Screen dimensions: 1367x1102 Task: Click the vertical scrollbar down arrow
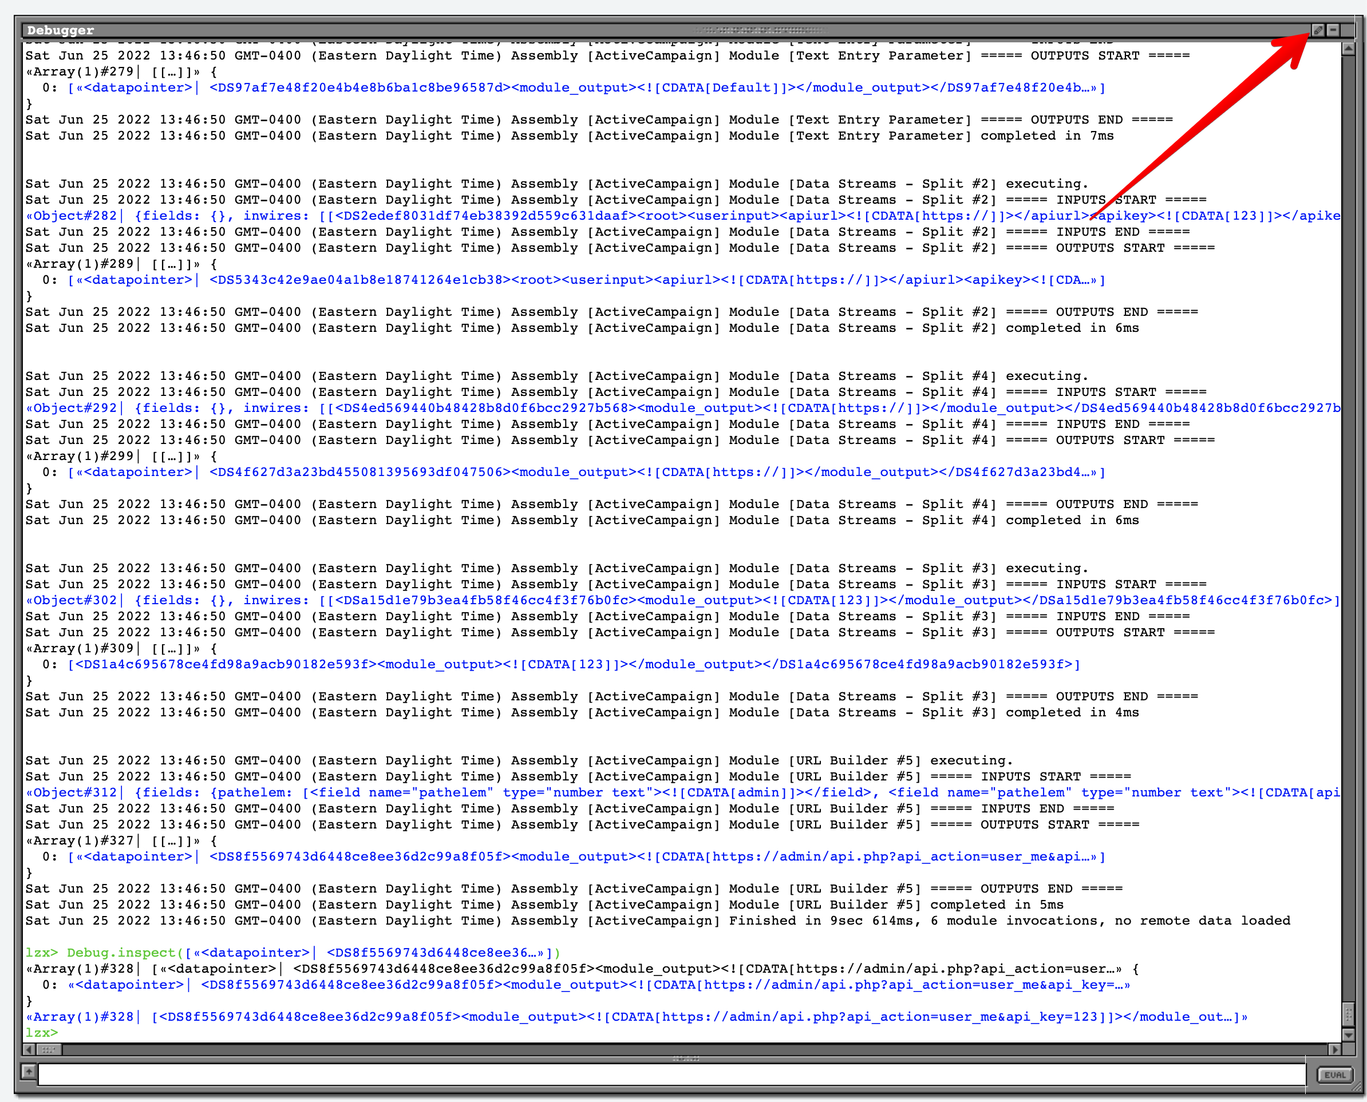point(1349,1034)
